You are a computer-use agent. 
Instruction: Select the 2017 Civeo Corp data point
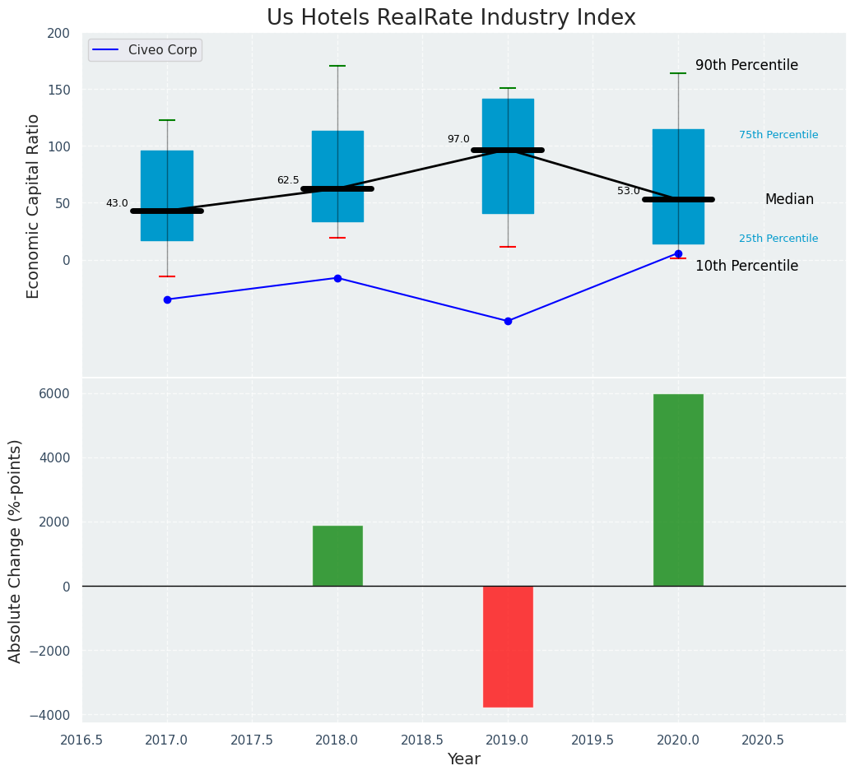point(167,299)
